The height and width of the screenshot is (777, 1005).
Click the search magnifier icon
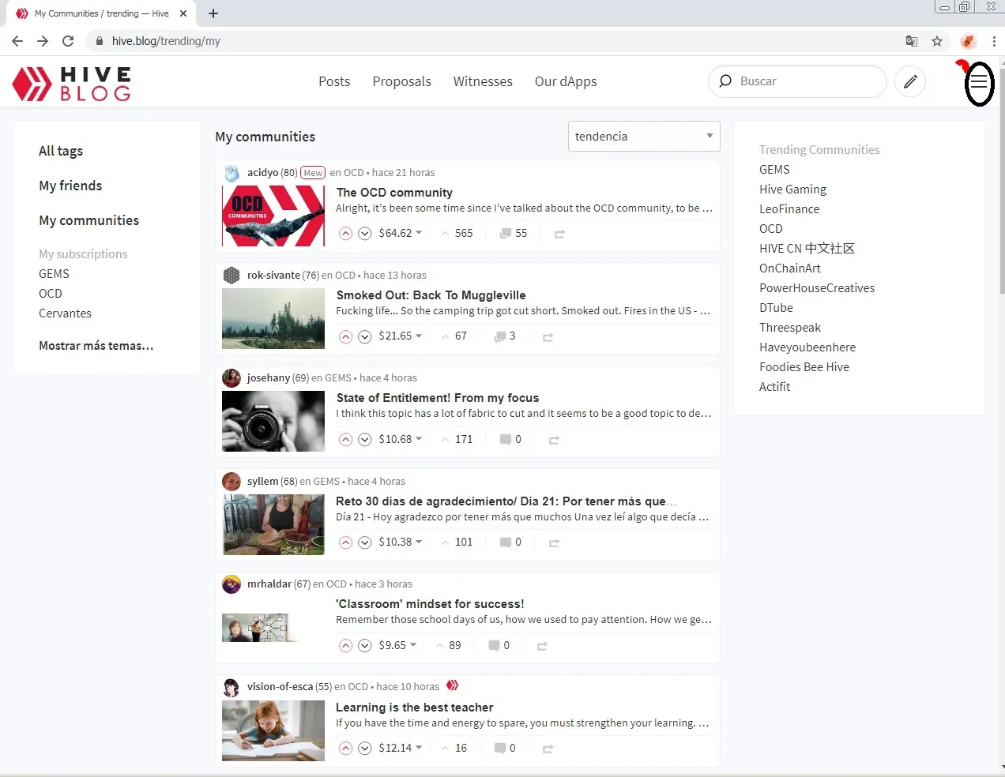[725, 81]
